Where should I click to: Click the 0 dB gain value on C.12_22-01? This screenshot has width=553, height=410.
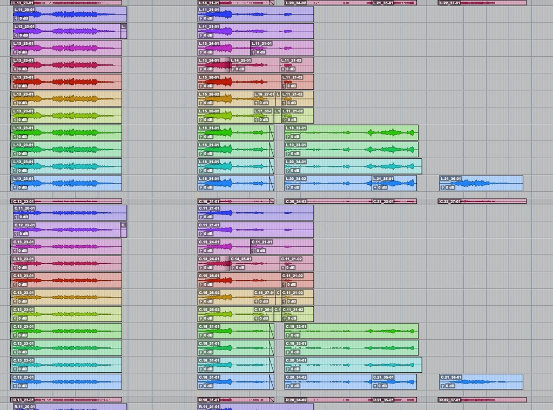click(x=24, y=233)
